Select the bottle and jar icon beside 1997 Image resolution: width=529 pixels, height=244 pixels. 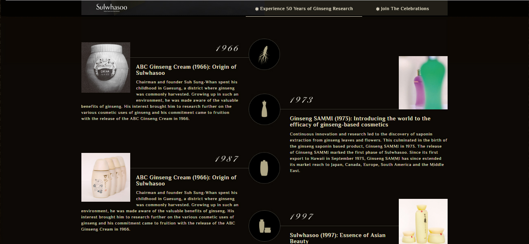(x=264, y=226)
